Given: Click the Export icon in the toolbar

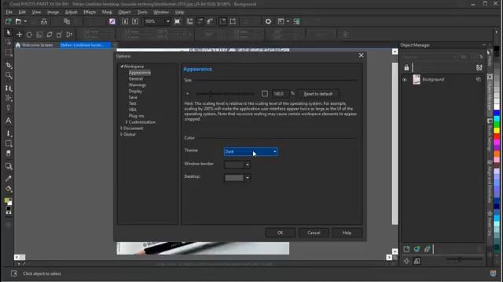Looking at the screenshot, I should 135,21.
